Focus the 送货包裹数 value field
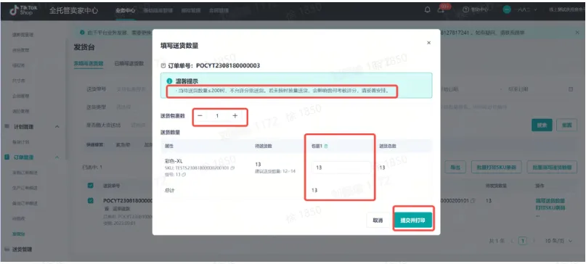 (218, 116)
